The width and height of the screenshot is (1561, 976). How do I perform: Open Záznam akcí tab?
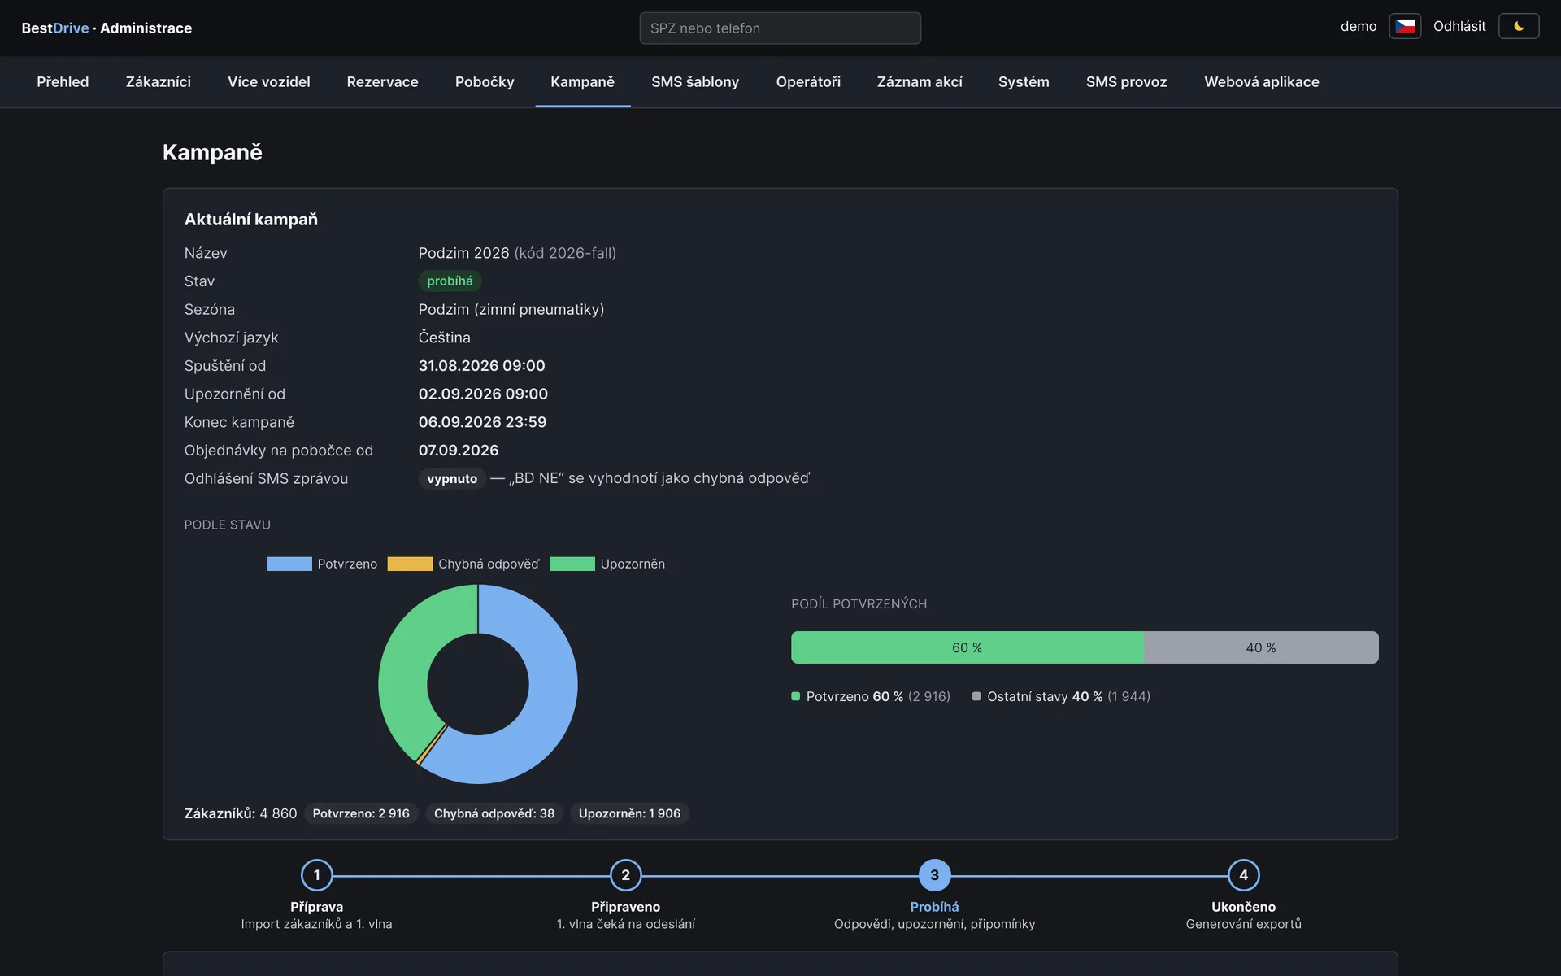point(920,82)
